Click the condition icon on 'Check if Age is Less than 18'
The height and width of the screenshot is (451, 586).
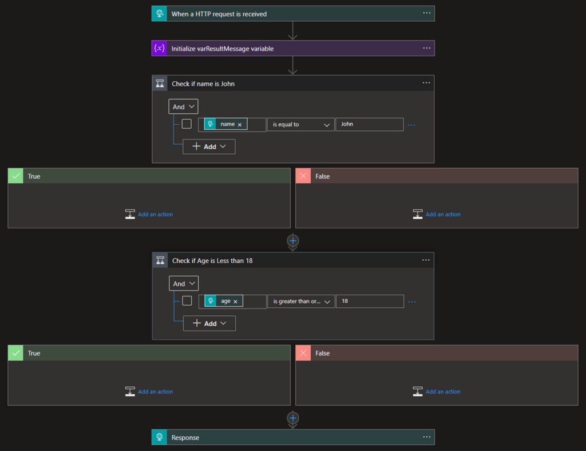tap(160, 260)
